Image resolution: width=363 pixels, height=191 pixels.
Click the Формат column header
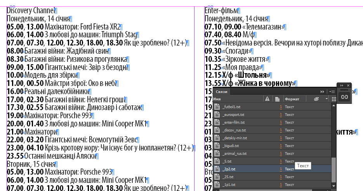pyautogui.click(x=292, y=99)
